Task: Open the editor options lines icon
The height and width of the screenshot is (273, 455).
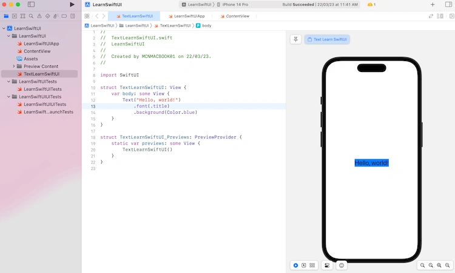Action: [440, 16]
